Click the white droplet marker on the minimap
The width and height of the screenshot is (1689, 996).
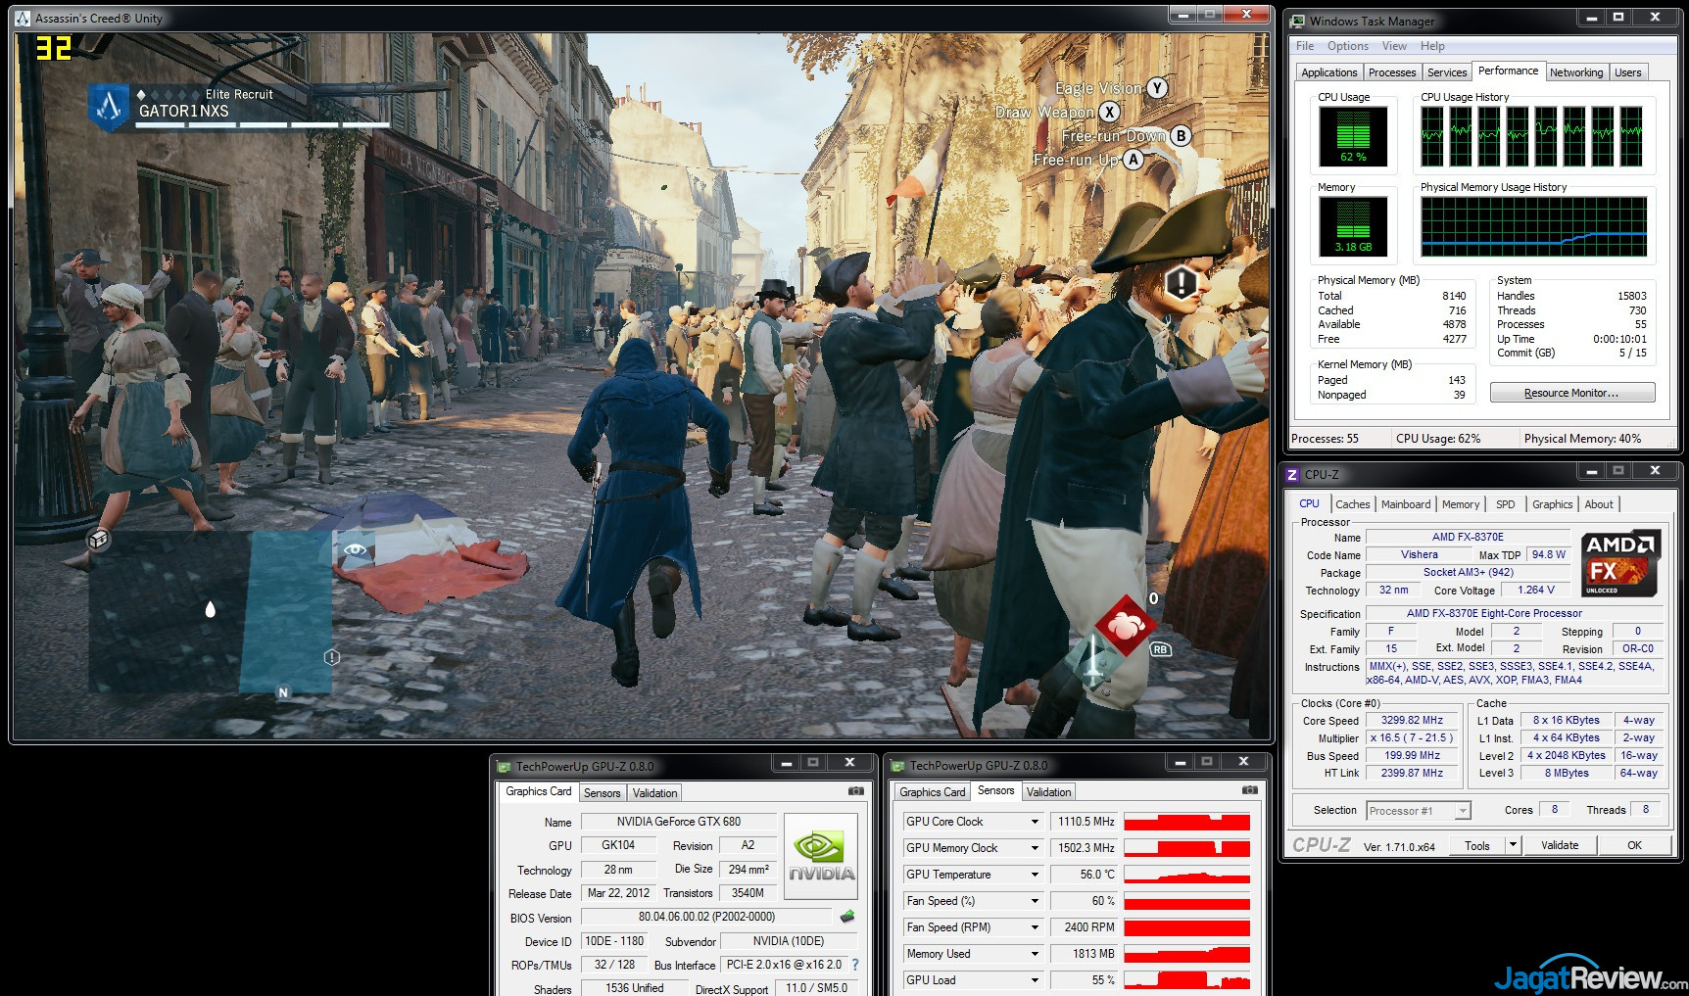(210, 610)
